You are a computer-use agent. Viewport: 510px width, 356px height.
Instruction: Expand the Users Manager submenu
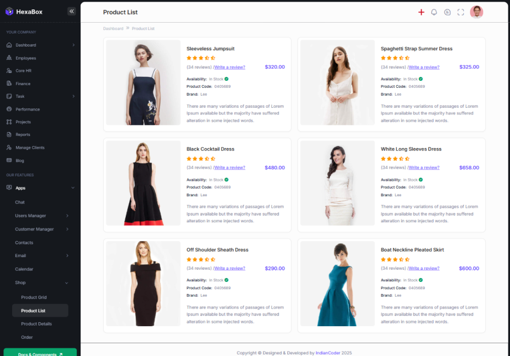pyautogui.click(x=67, y=216)
